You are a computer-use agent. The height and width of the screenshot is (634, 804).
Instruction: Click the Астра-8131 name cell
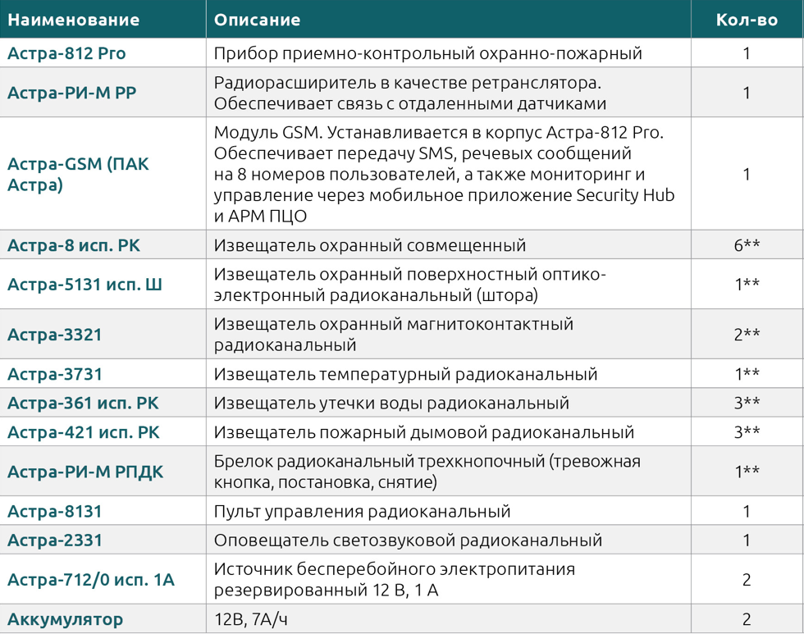(51, 511)
